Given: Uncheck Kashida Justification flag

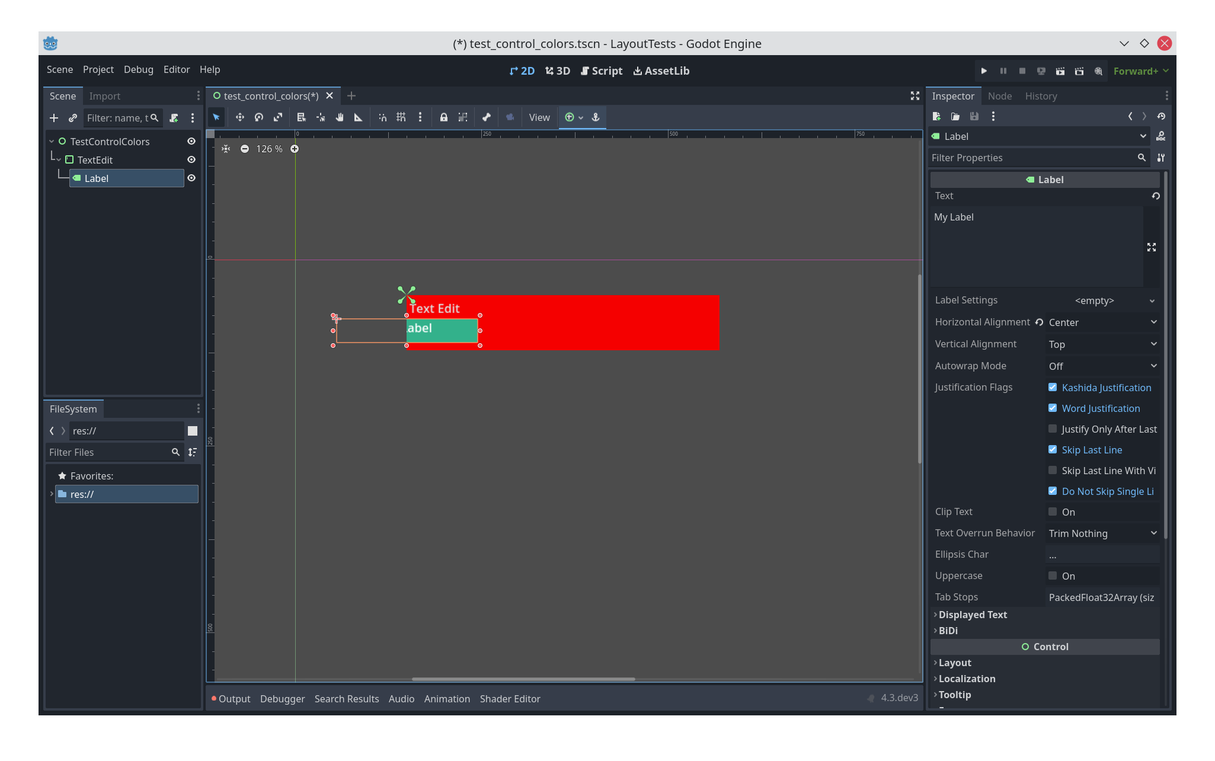Looking at the screenshot, I should (x=1053, y=387).
